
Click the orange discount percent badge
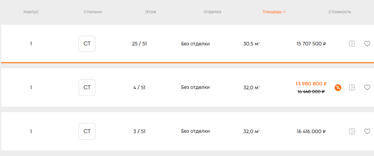(338, 88)
